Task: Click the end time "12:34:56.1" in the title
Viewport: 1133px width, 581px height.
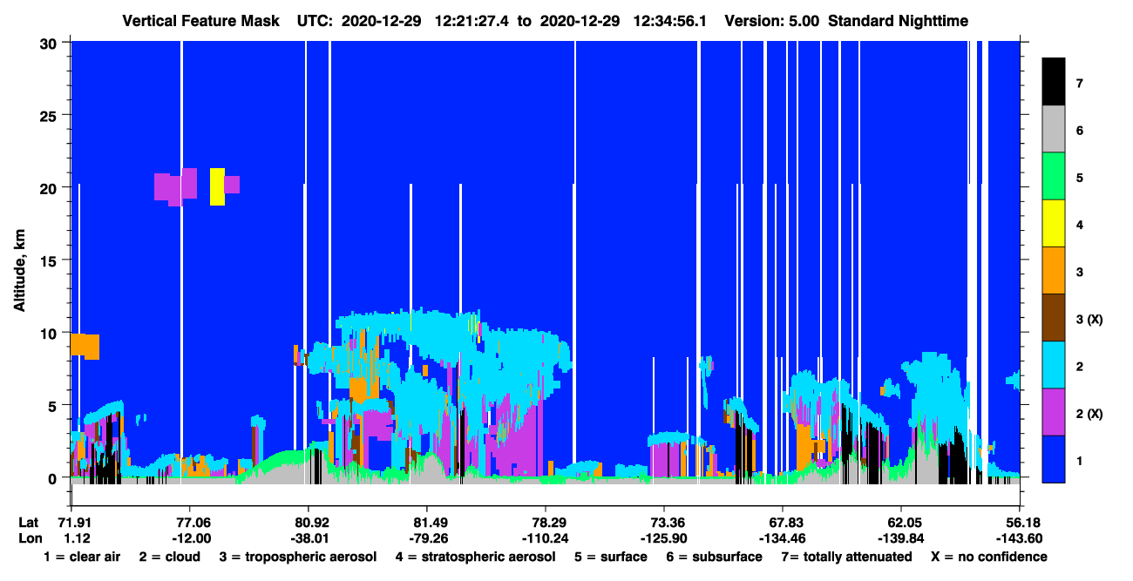Action: 669,21
